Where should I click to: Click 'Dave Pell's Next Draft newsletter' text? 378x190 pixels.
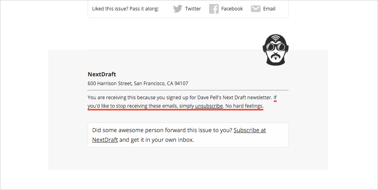pyautogui.click(x=234, y=98)
